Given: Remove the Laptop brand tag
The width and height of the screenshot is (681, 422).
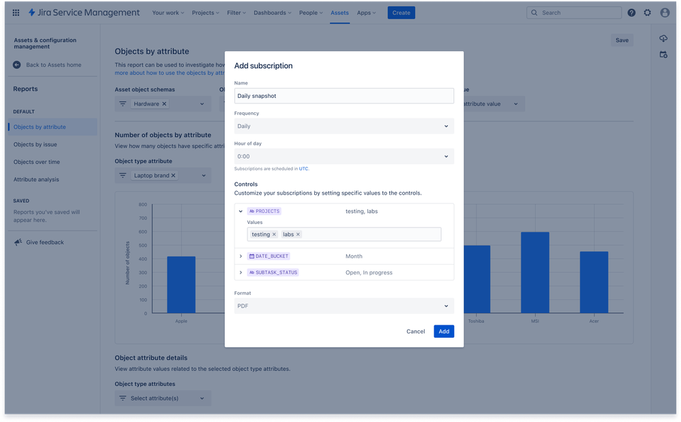Looking at the screenshot, I should click(173, 175).
